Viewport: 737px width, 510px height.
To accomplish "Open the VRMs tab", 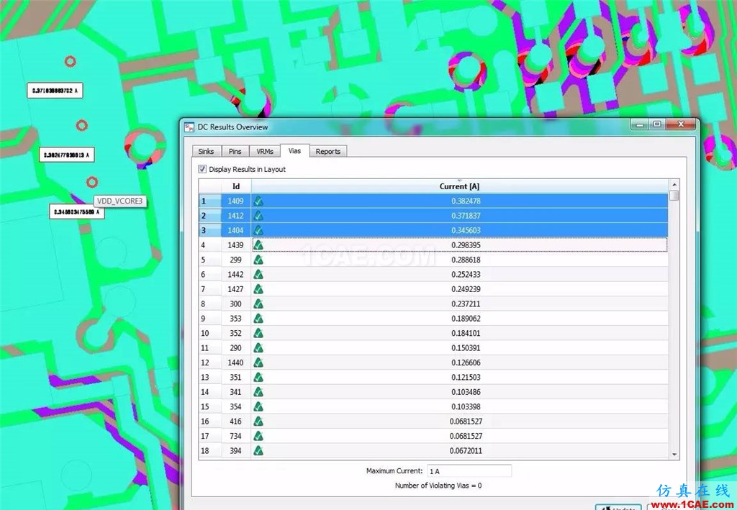I will click(x=265, y=151).
